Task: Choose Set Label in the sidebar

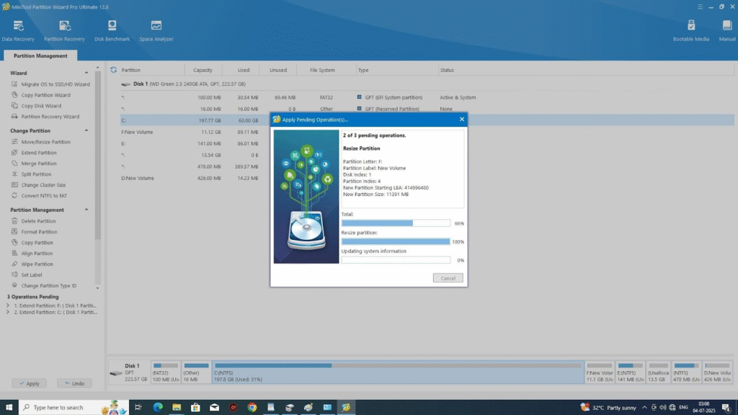Action: click(x=27, y=275)
